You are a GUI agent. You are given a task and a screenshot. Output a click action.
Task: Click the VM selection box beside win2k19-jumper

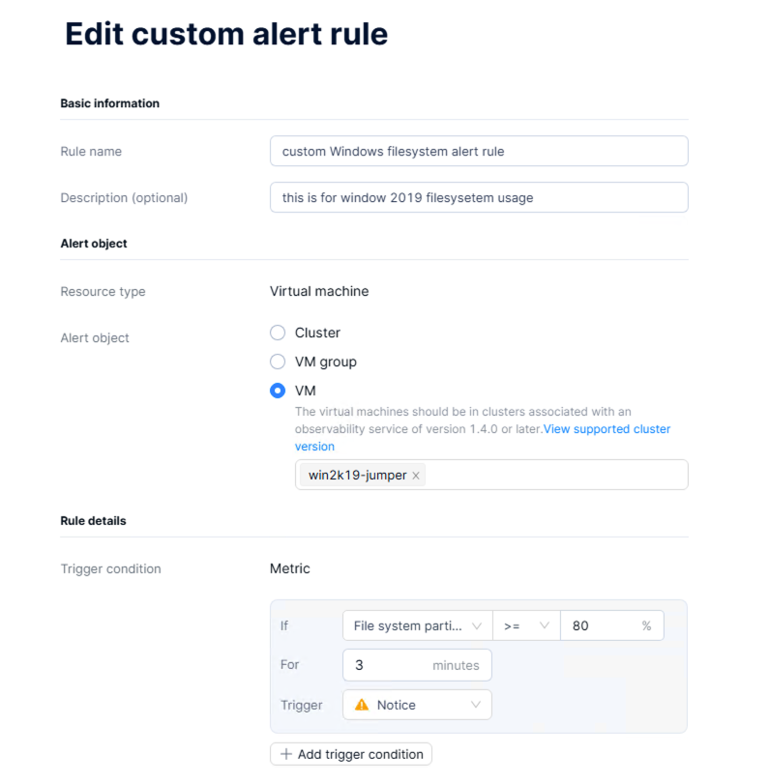click(556, 475)
